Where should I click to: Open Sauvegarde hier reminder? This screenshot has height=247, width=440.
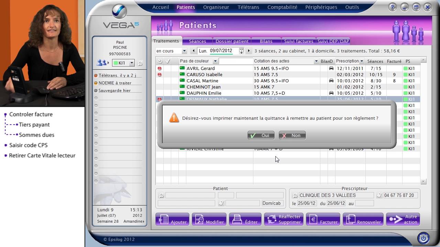coord(114,90)
